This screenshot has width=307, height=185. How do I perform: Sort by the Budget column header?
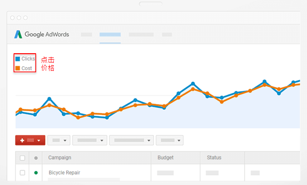[165, 158]
